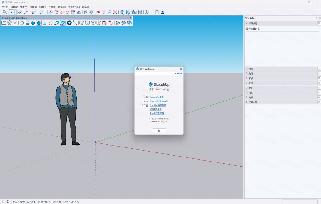321x204 pixels.
Task: Select the new document icon
Action: click(x=156, y=12)
